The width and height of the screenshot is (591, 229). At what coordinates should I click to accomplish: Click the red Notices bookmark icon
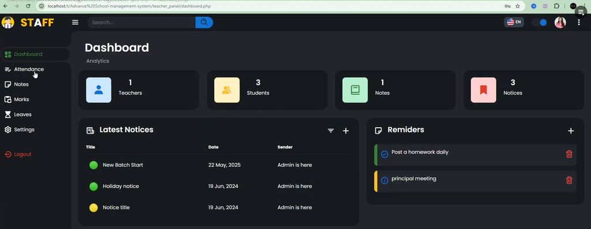coord(483,90)
